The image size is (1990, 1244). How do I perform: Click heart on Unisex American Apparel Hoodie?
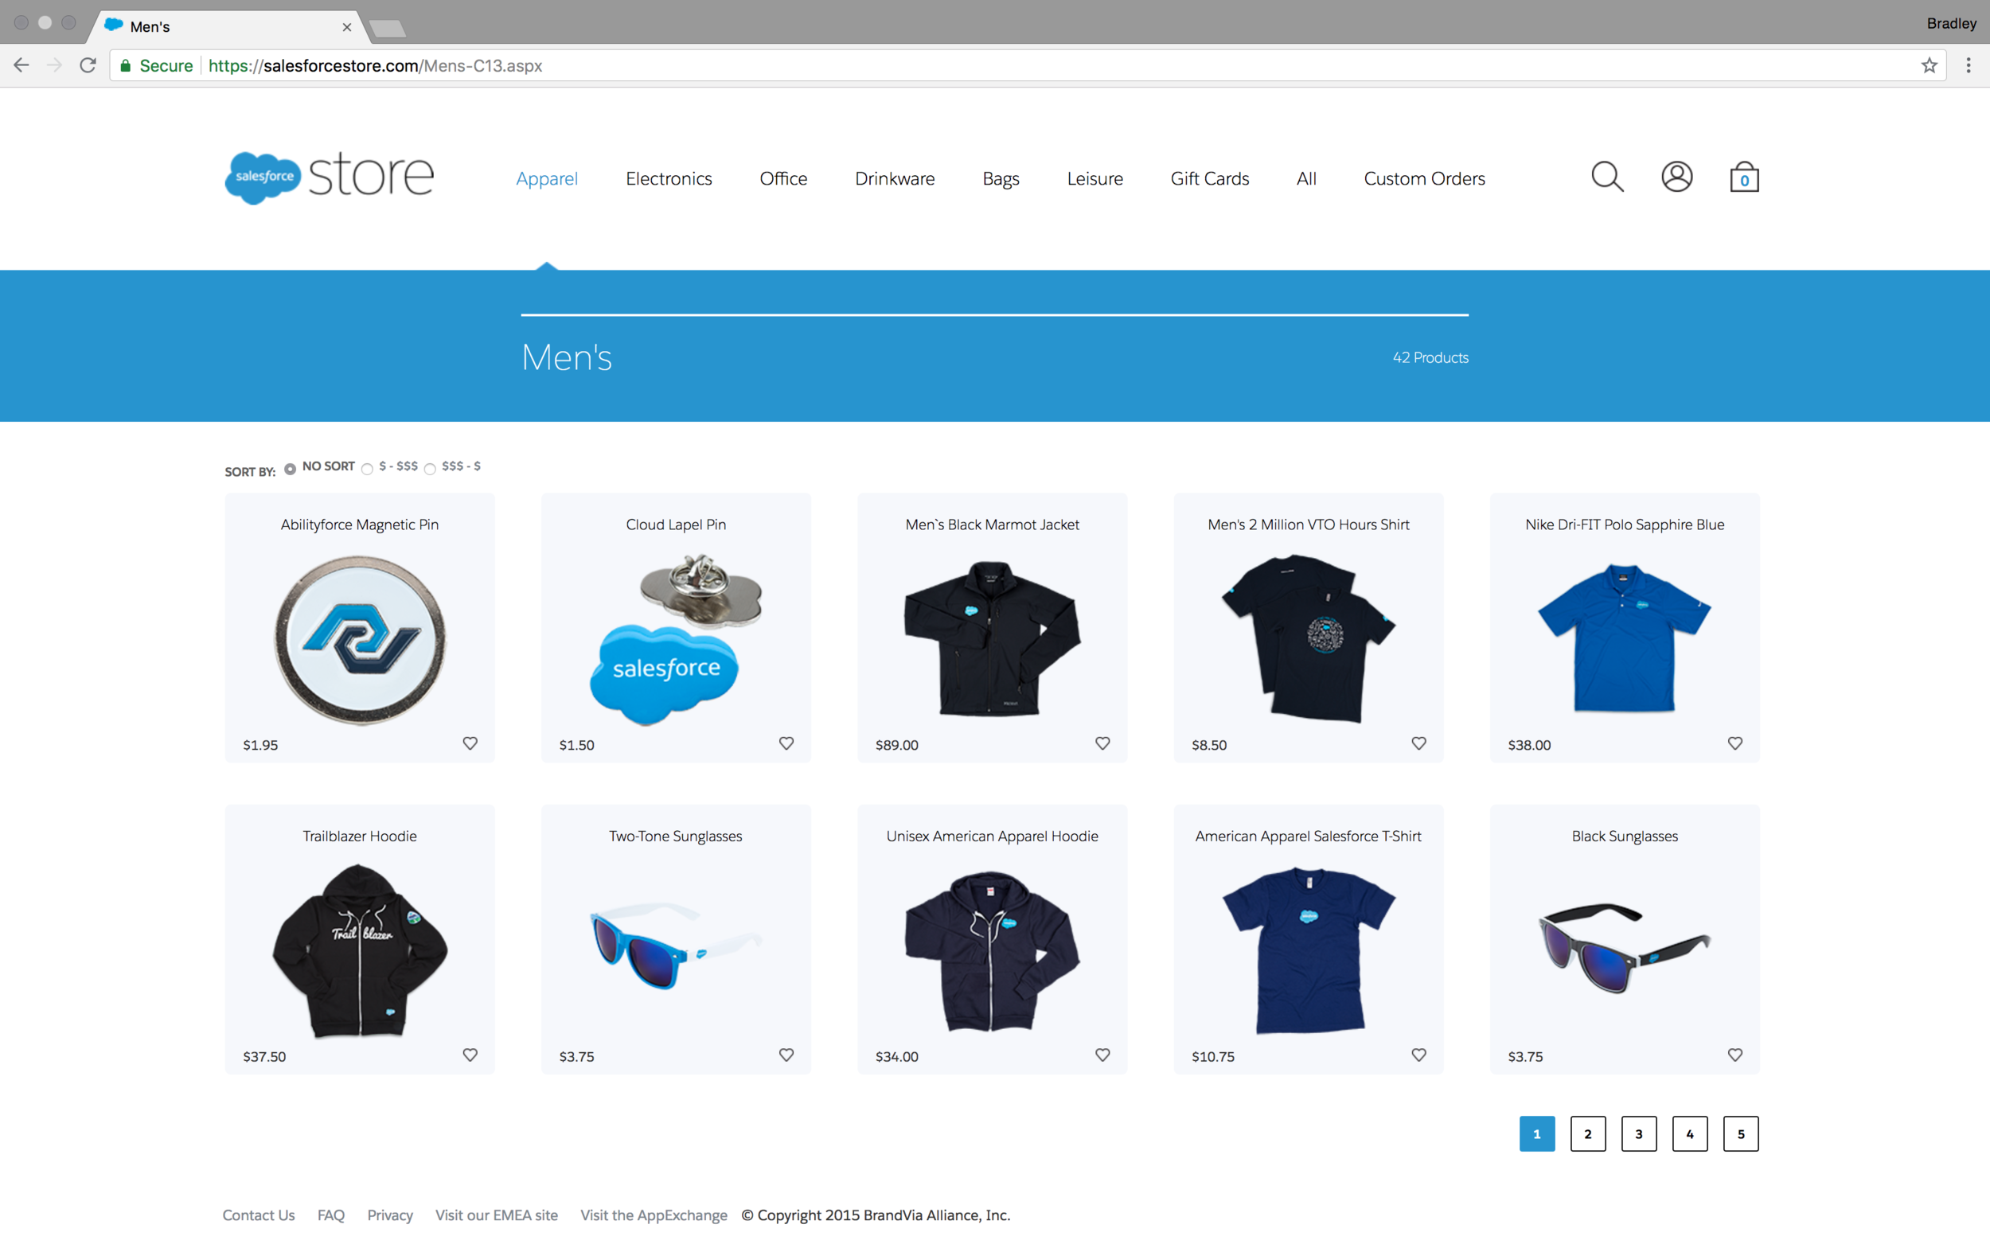[1102, 1055]
